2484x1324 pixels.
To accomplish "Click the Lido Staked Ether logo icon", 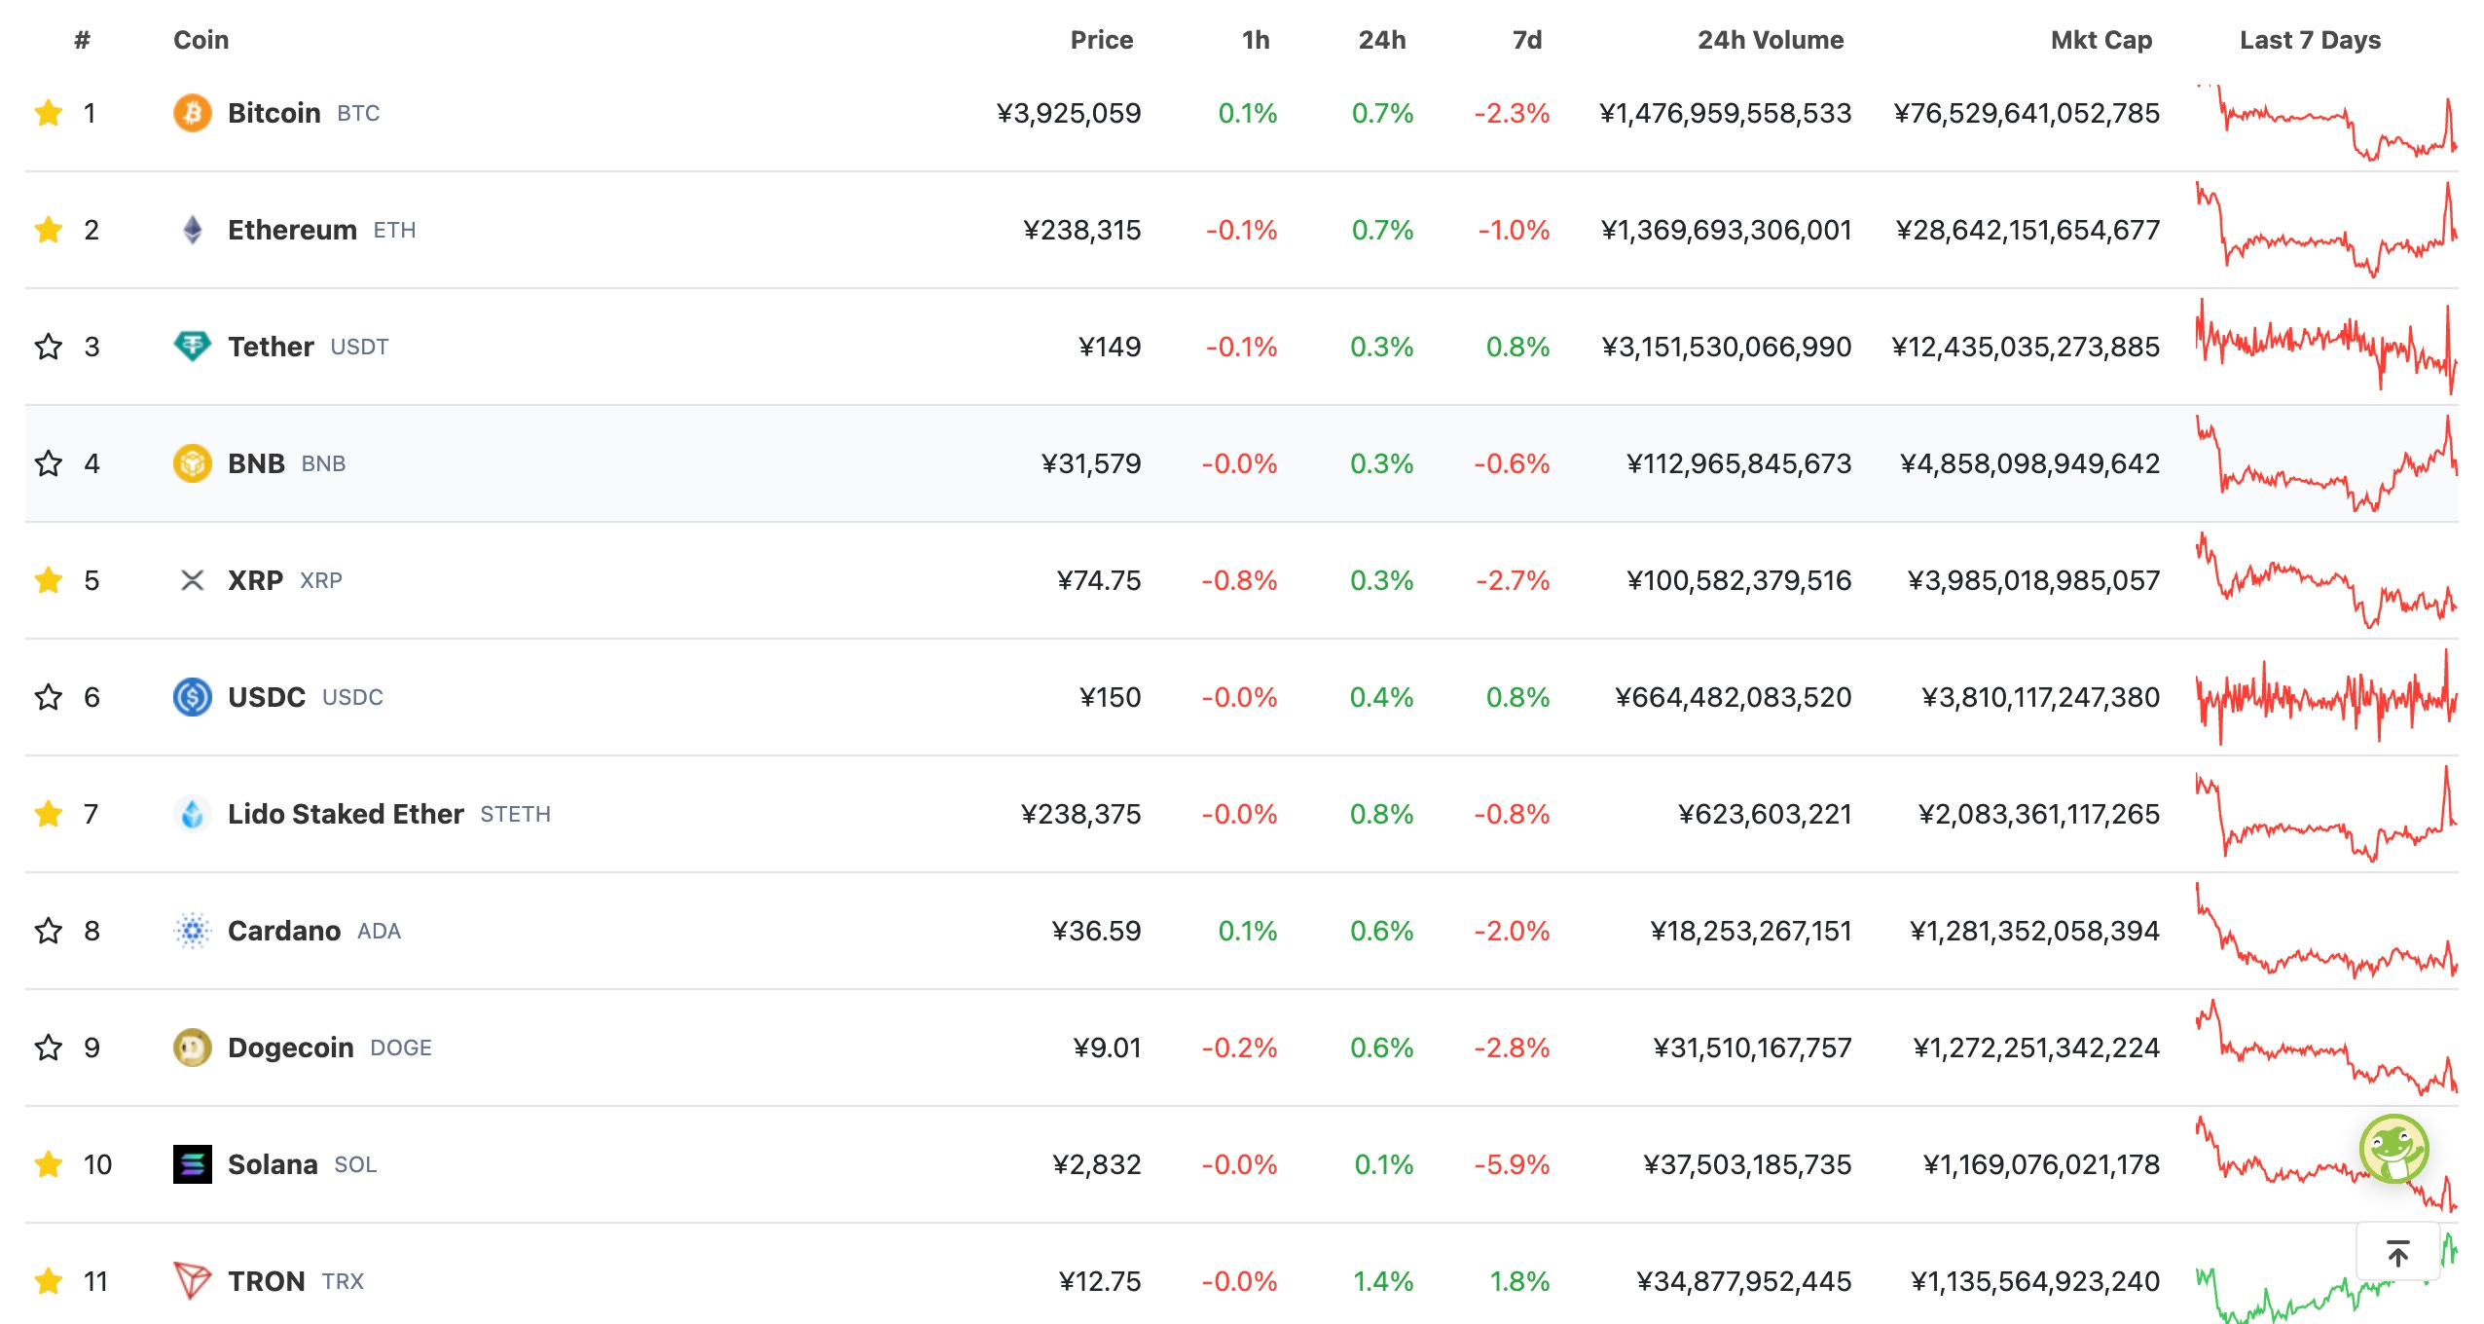I will 193,814.
